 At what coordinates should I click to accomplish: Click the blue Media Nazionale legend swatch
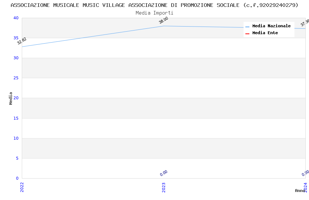pyautogui.click(x=248, y=27)
